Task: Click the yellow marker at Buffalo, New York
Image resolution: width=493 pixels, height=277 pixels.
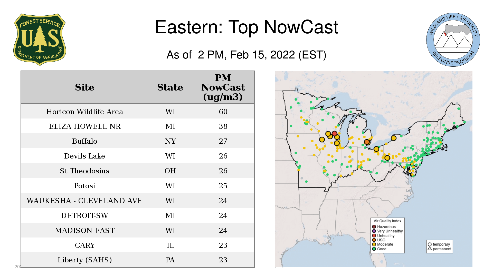Action: [393, 138]
